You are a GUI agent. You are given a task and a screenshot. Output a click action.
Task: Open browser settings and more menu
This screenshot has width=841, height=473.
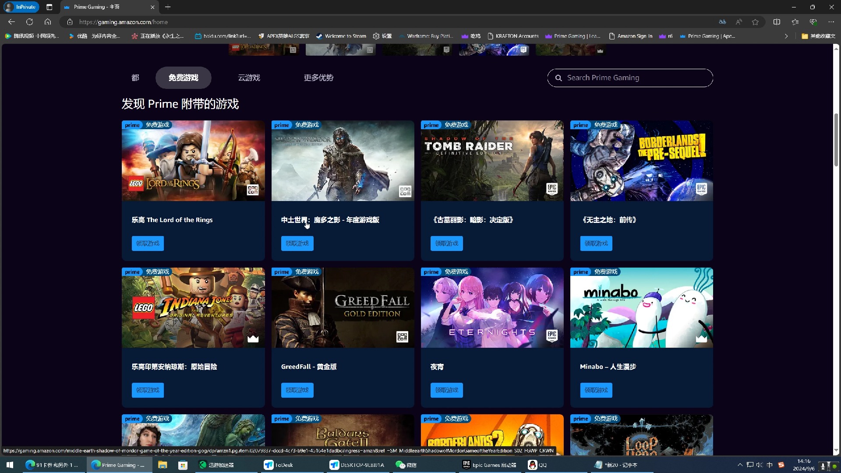click(x=831, y=22)
